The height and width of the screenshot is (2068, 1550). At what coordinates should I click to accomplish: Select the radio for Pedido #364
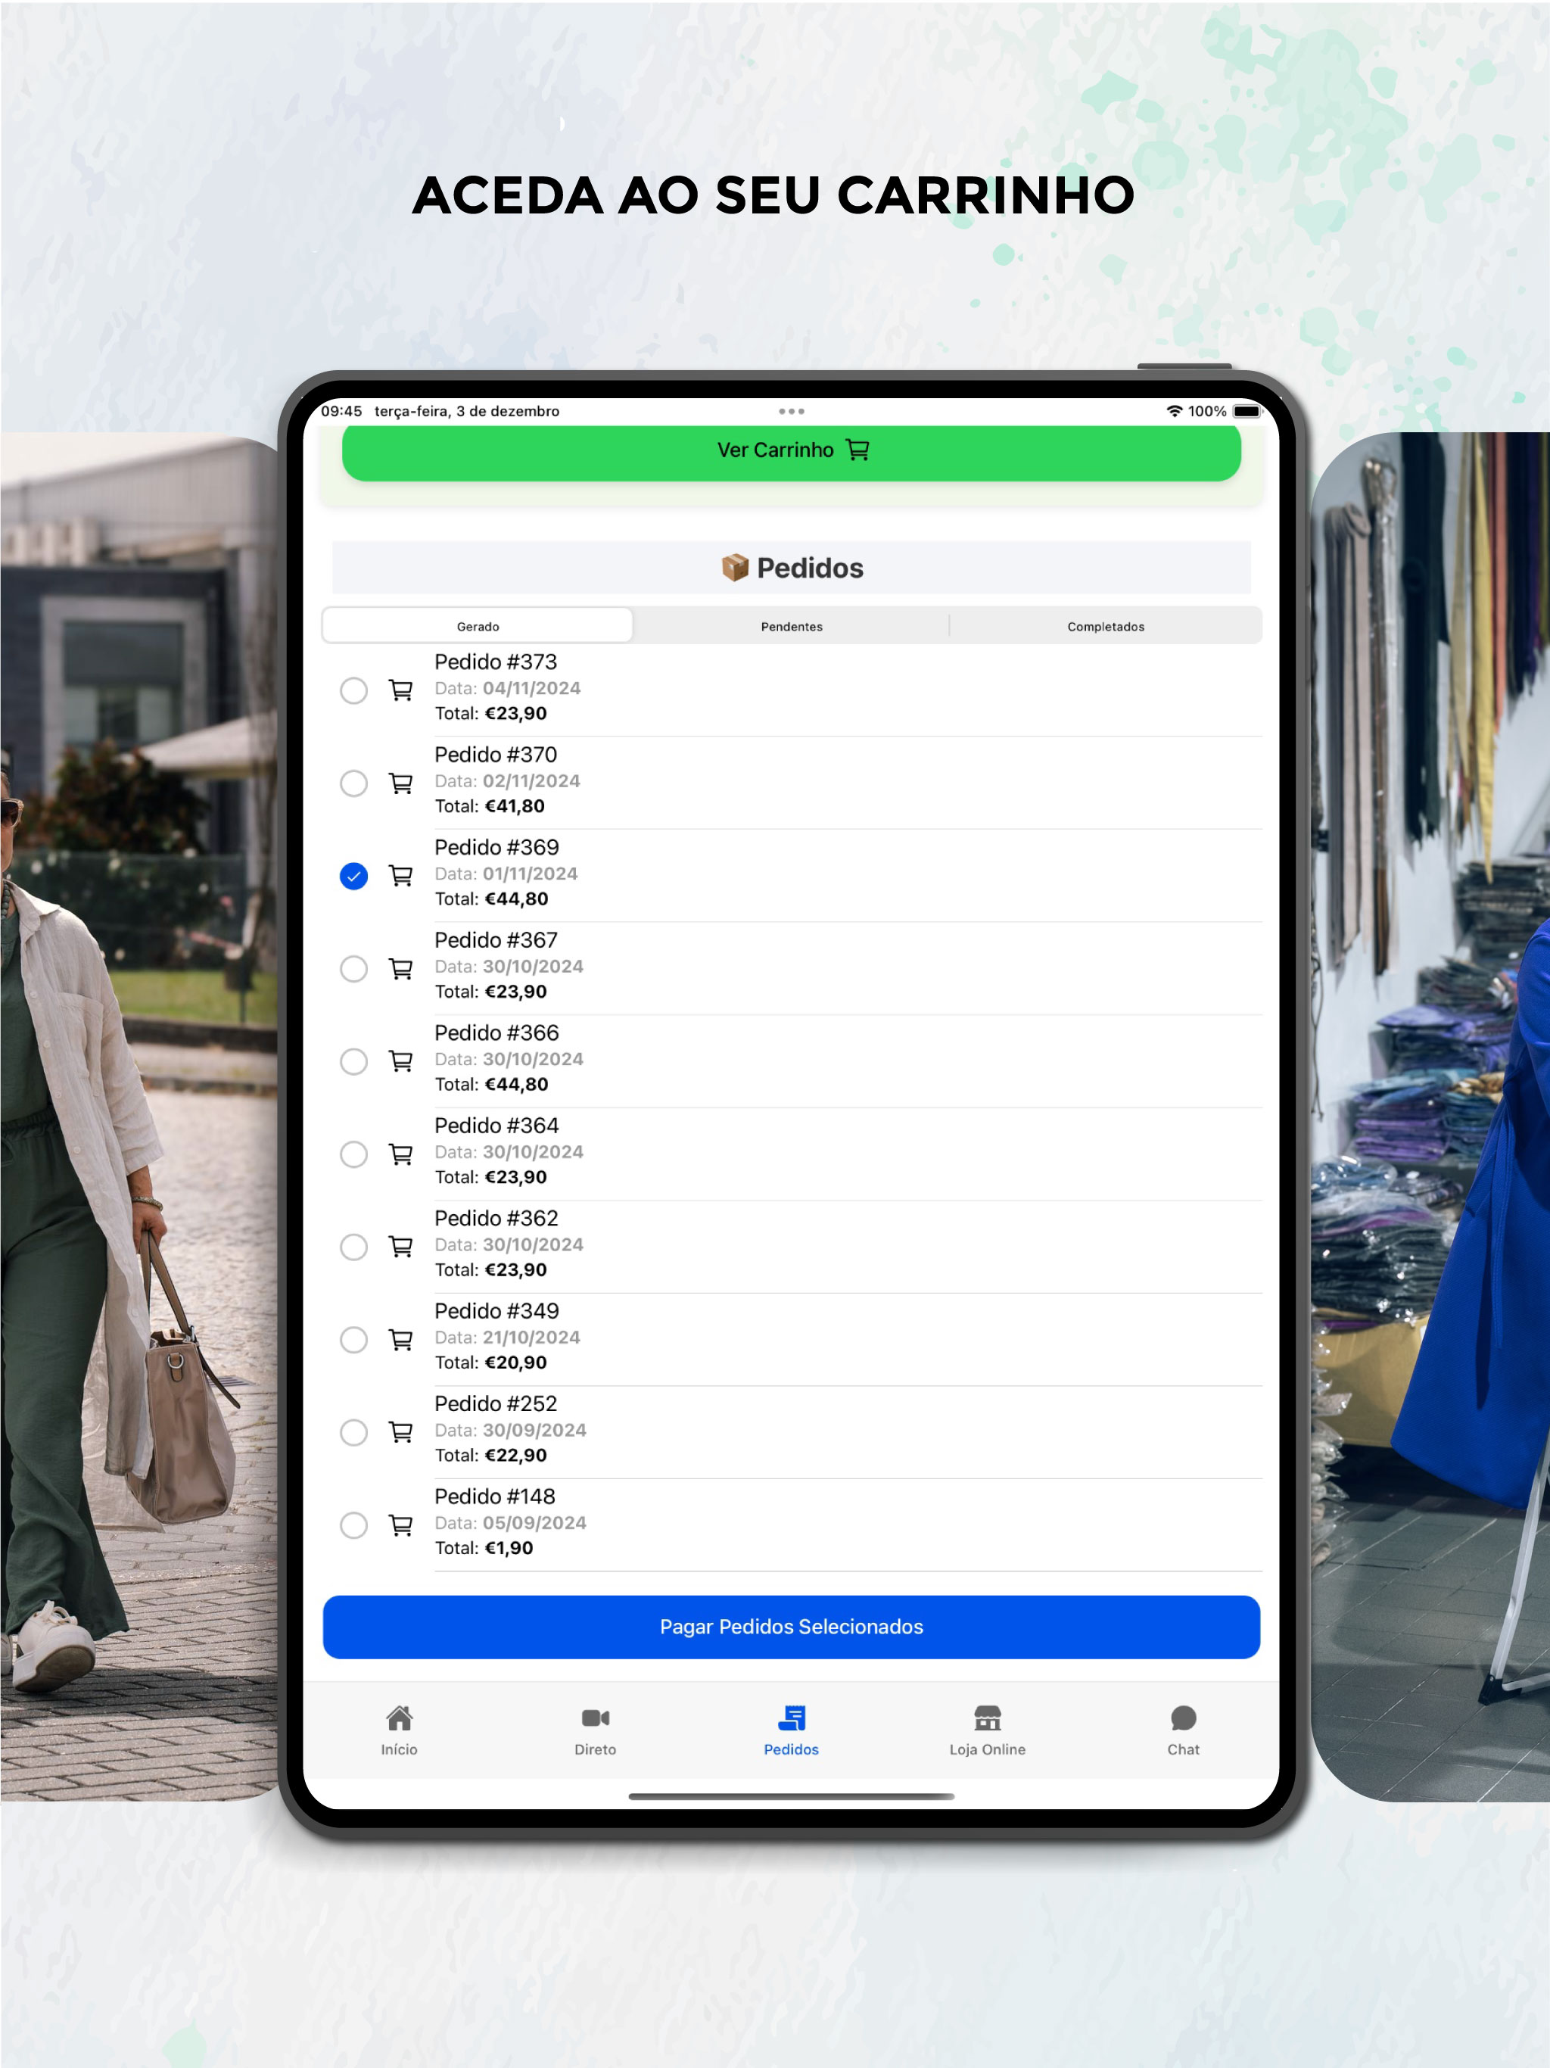pos(353,1154)
